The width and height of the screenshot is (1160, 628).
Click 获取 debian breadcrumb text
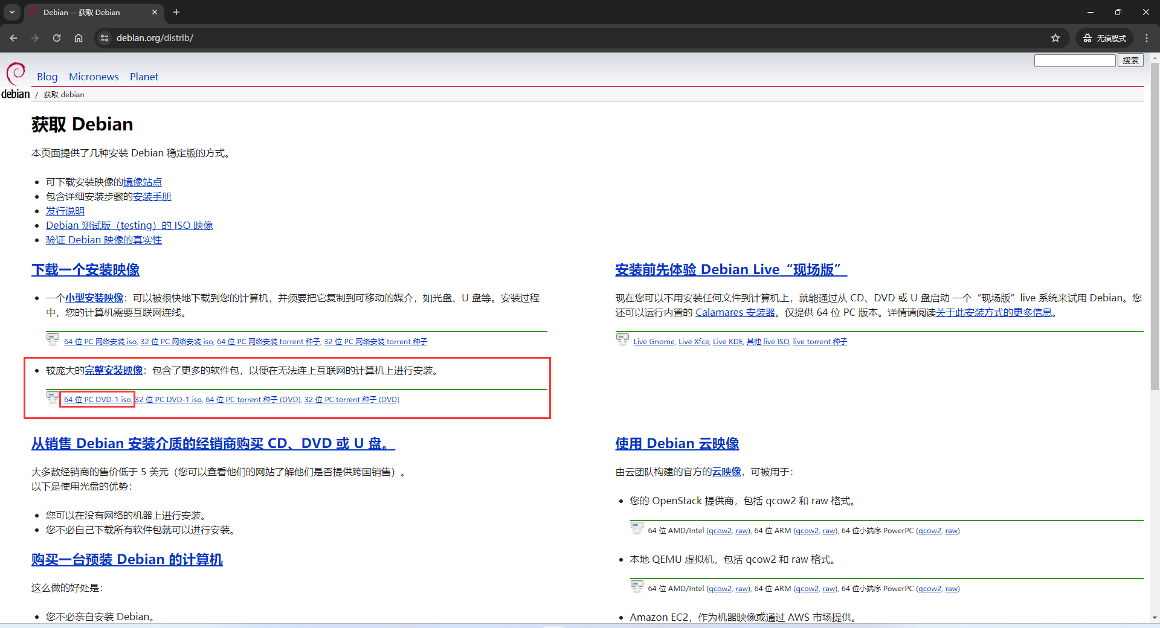(x=64, y=95)
